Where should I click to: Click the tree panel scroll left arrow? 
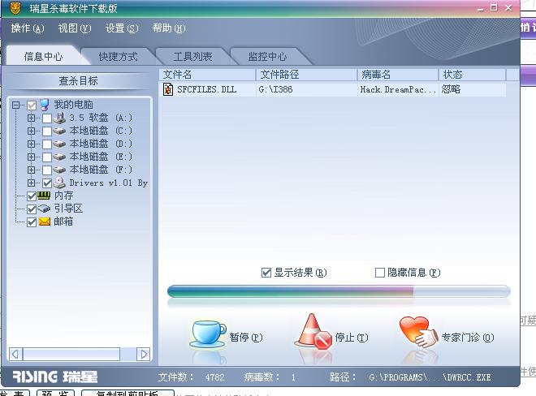coord(15,355)
